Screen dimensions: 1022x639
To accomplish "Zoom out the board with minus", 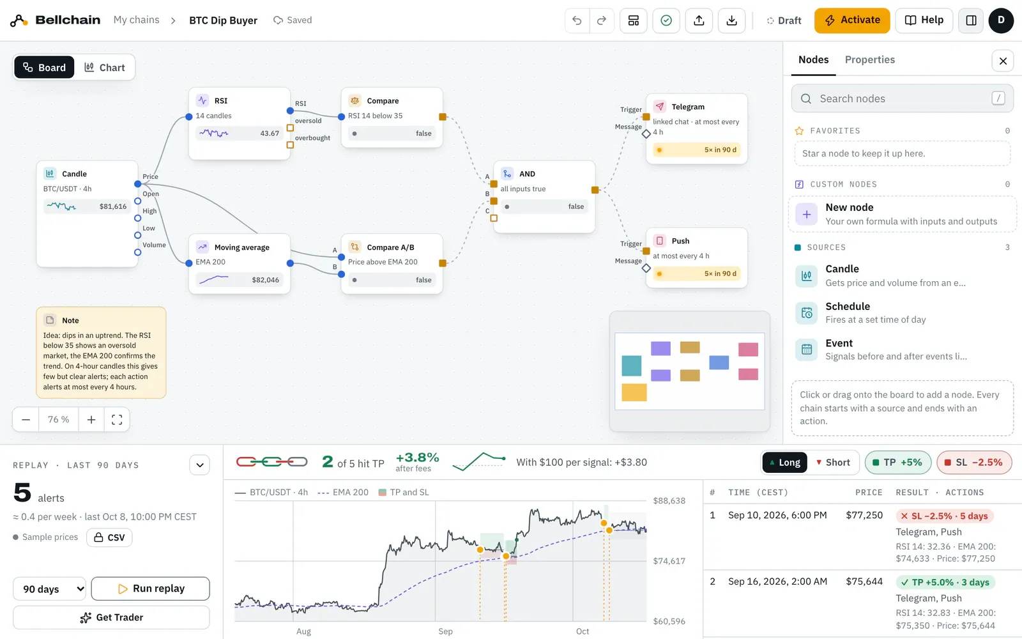I will tap(26, 420).
